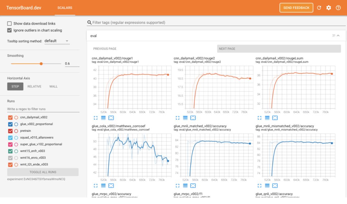Viewport: 347px width, 204px height.
Task: Open the settings gear icon
Action: tap(328, 8)
